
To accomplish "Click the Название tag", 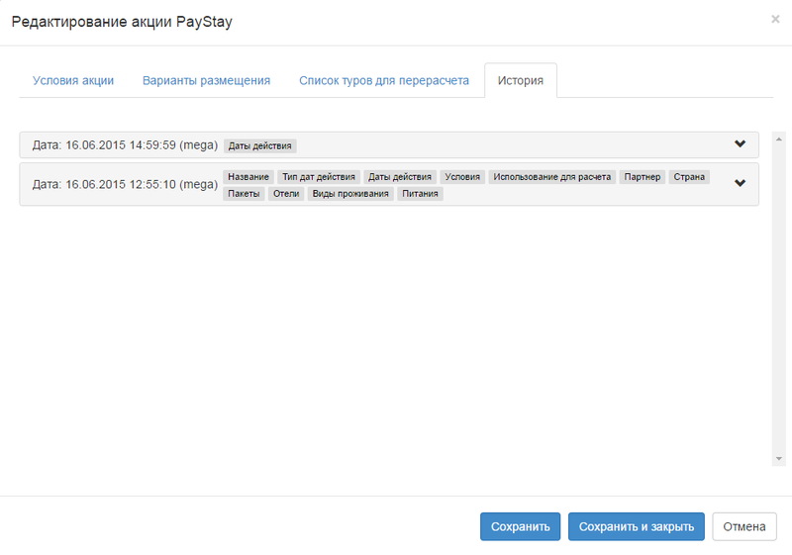I will [x=247, y=177].
